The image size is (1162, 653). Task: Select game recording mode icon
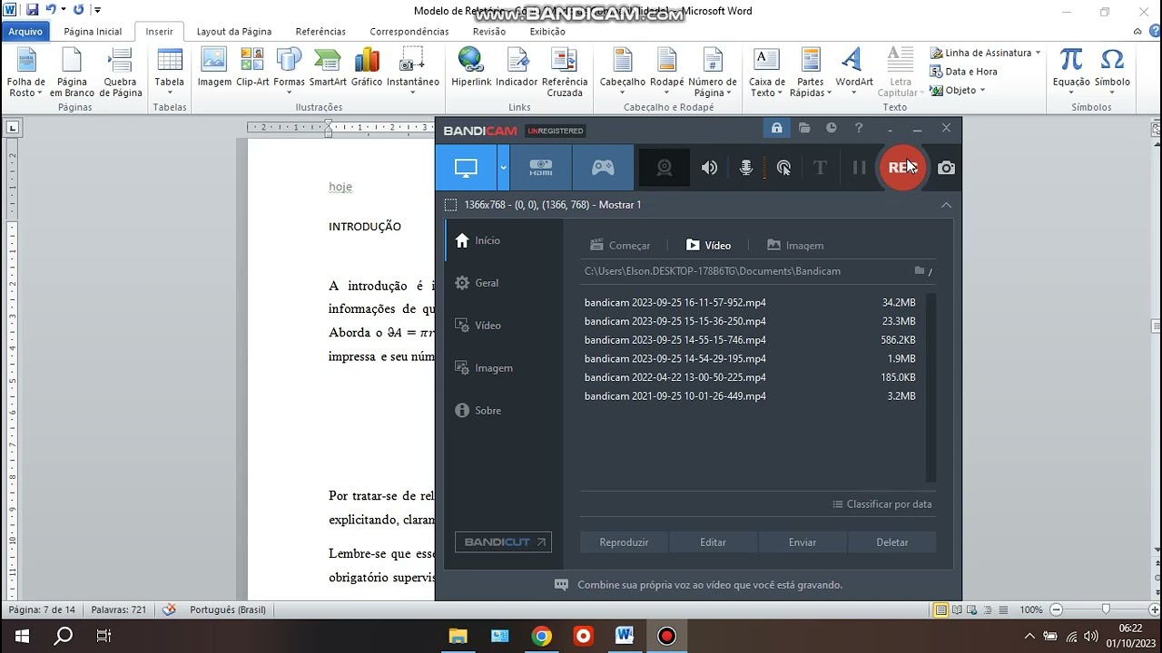(x=603, y=168)
